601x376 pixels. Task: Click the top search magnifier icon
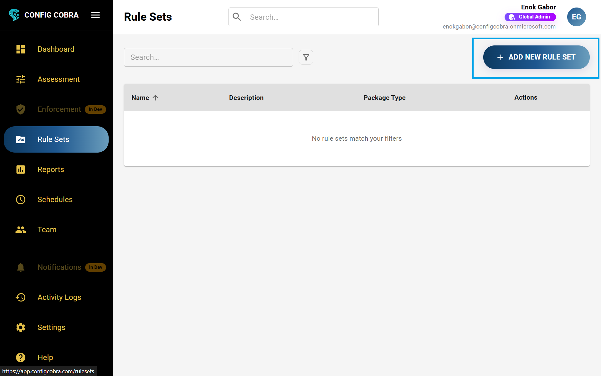(x=237, y=17)
